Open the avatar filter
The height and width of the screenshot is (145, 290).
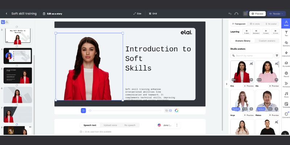277,55
